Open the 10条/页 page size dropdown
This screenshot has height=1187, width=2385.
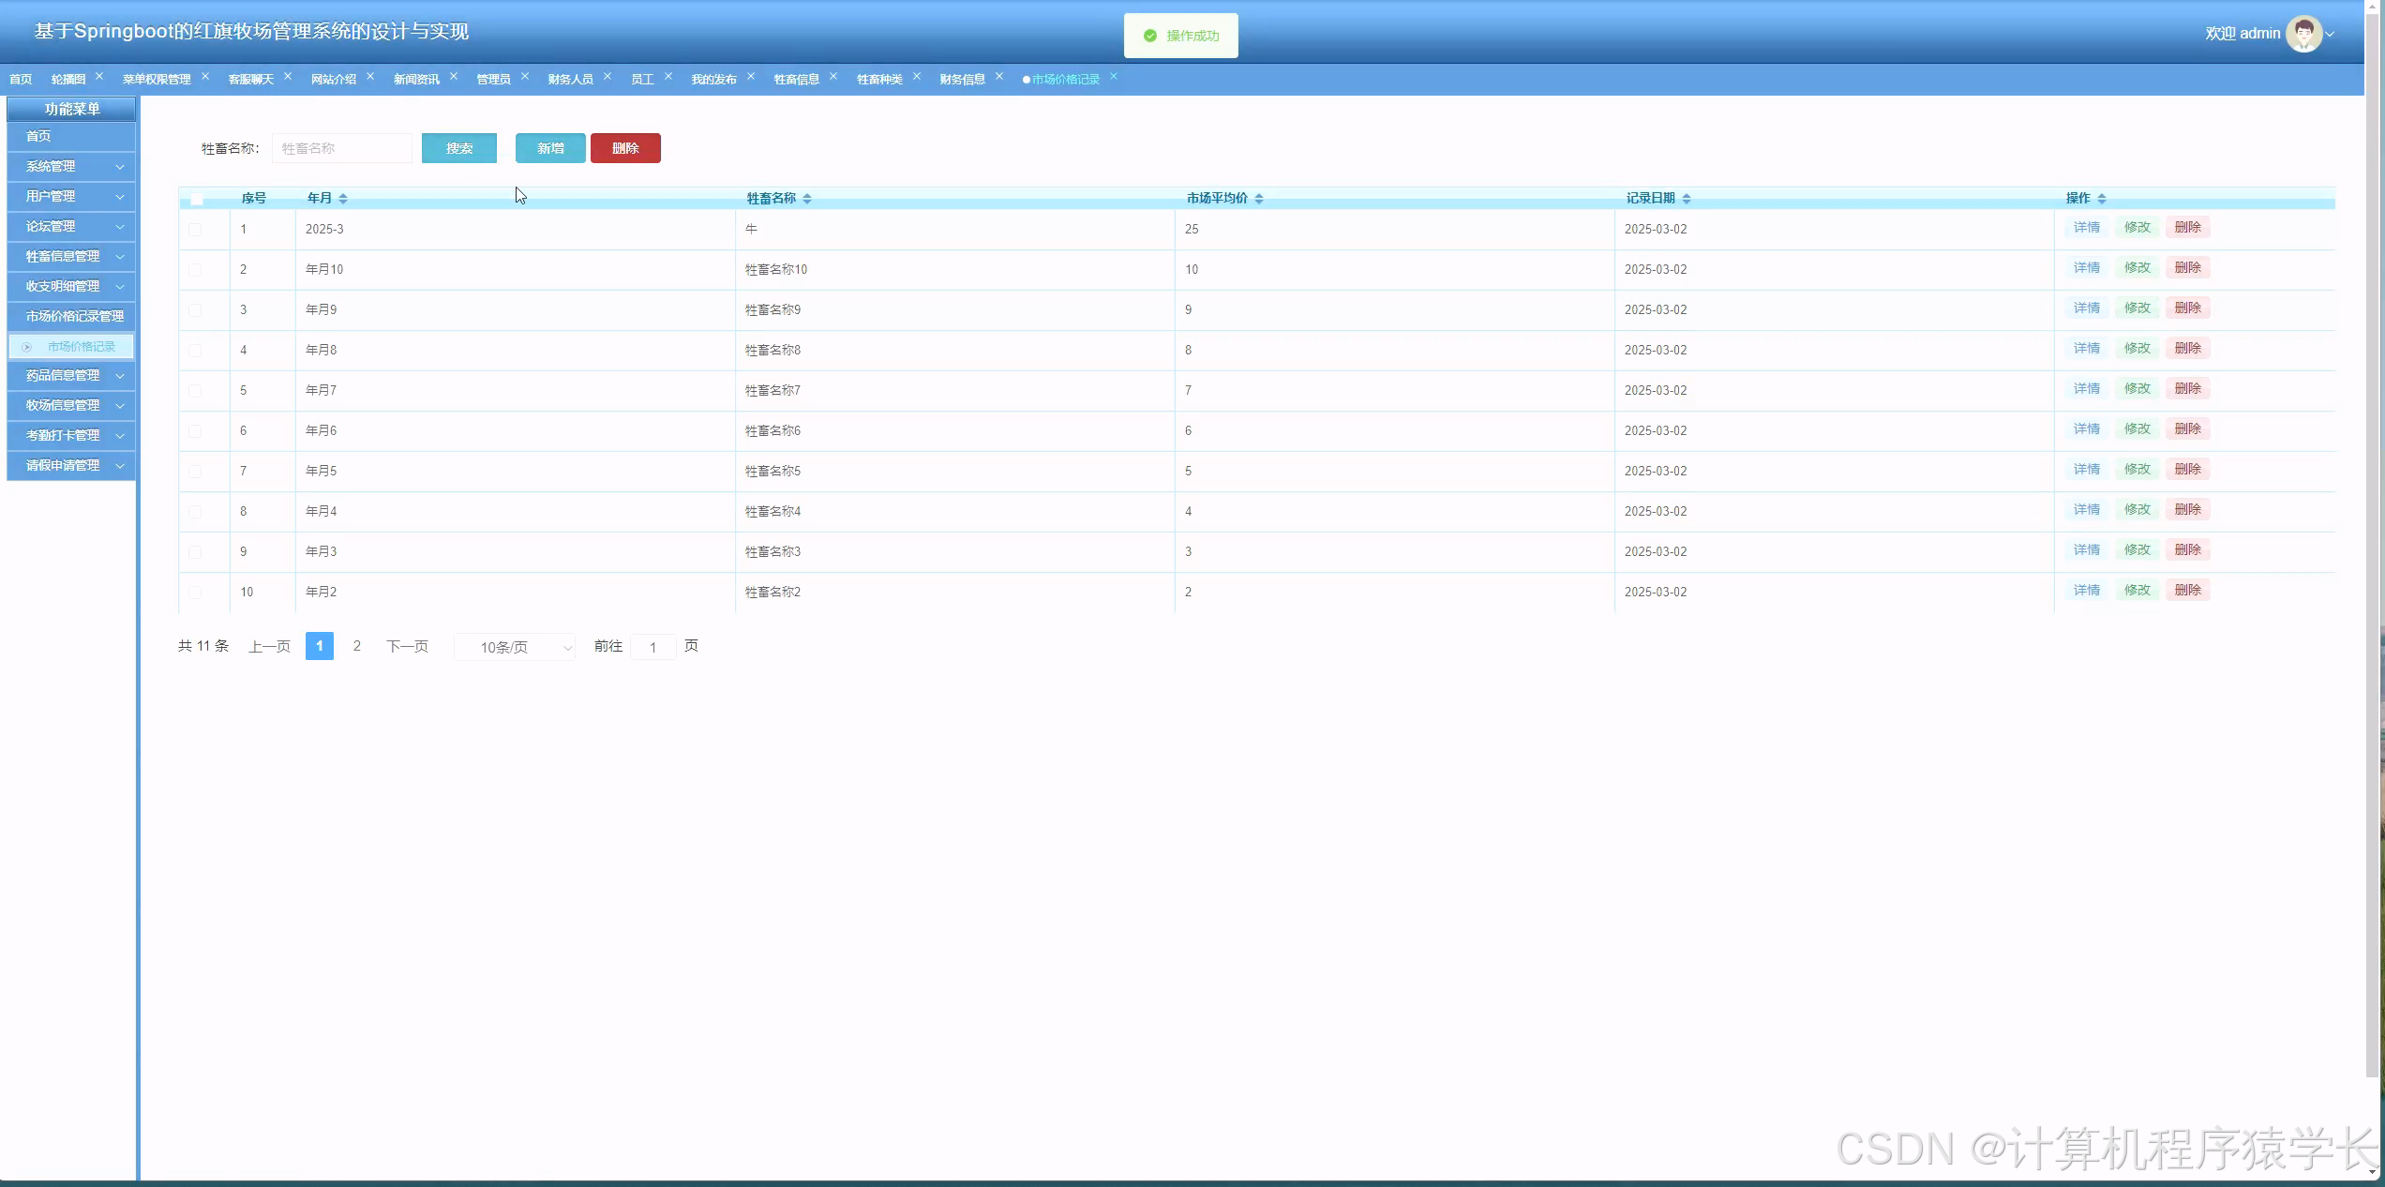click(515, 647)
